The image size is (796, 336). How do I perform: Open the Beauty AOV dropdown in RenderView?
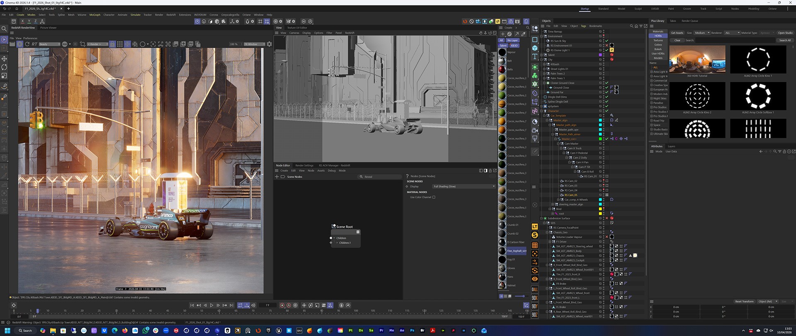[x=49, y=44]
